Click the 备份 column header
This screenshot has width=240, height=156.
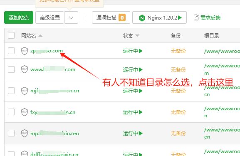[176, 36]
